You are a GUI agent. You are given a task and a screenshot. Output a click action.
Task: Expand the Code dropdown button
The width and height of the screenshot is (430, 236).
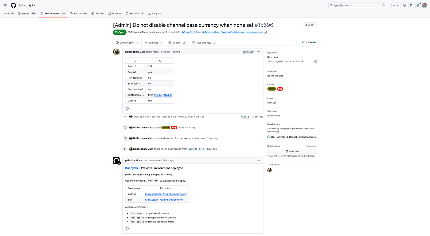pos(310,25)
